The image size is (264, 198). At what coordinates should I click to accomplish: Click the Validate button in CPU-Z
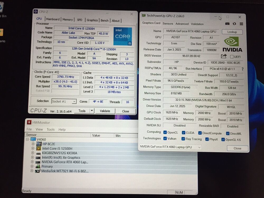pyautogui.click(x=105, y=111)
